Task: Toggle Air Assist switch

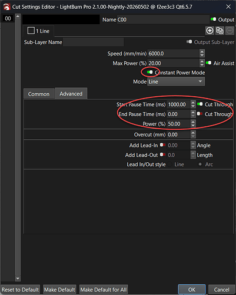Action: point(208,63)
